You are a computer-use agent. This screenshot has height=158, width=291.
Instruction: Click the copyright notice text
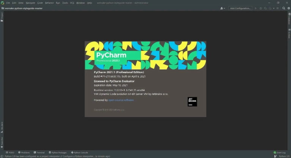[x=109, y=110]
